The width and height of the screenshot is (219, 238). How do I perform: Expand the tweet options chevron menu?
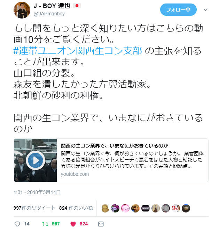pos(205,10)
